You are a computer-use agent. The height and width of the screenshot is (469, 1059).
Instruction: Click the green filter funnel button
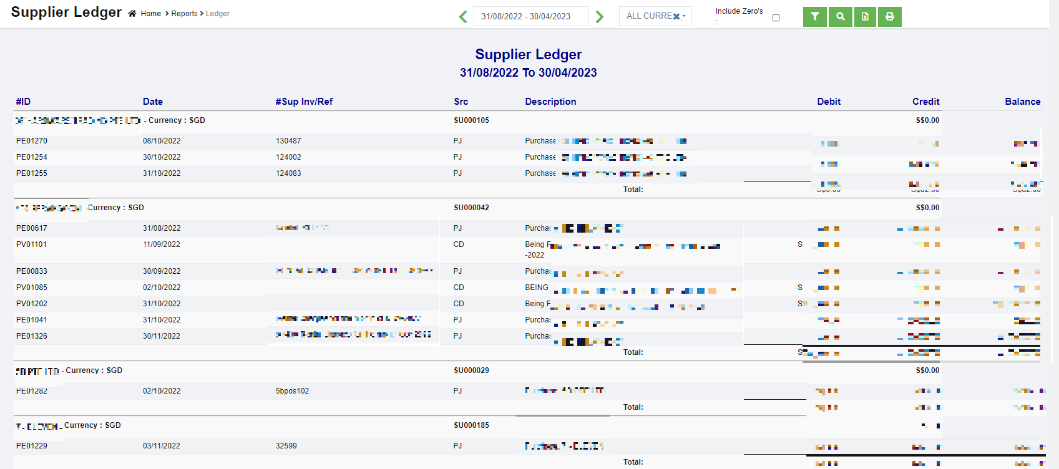coord(815,17)
